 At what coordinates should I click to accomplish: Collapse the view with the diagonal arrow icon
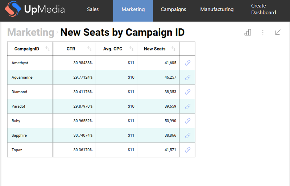[x=278, y=32]
